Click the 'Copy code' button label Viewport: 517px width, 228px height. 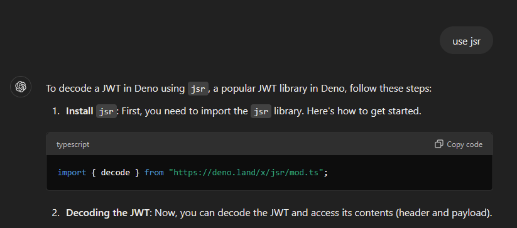tap(465, 144)
